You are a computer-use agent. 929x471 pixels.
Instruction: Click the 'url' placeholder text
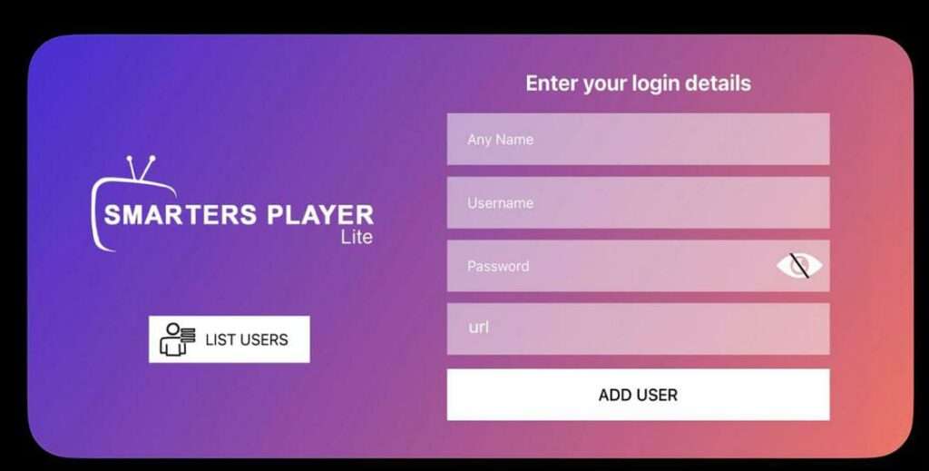(479, 327)
